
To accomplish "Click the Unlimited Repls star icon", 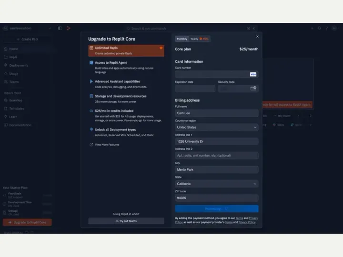I will (x=161, y=48).
